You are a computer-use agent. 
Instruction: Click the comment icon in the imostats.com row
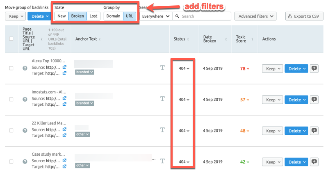[314, 100]
